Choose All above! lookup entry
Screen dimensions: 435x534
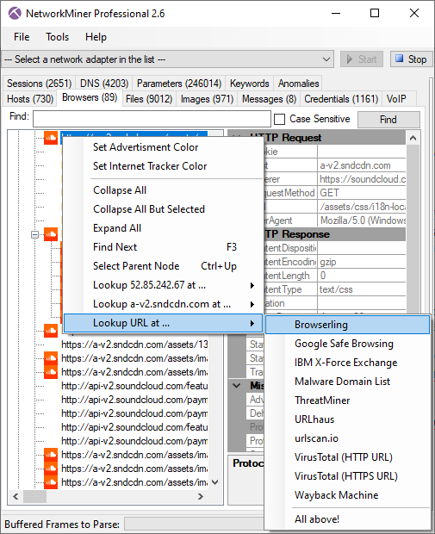(x=347, y=519)
